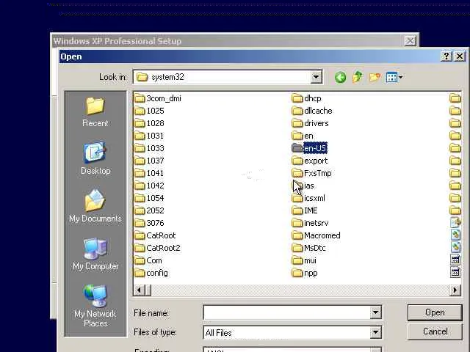Select the 3076 folder
The image size is (470, 352).
coord(149,223)
